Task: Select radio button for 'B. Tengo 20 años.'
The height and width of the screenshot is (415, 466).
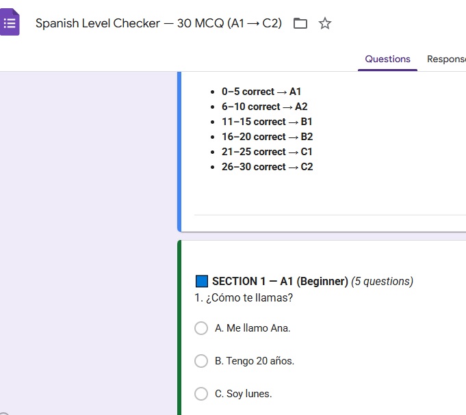Action: (x=201, y=361)
